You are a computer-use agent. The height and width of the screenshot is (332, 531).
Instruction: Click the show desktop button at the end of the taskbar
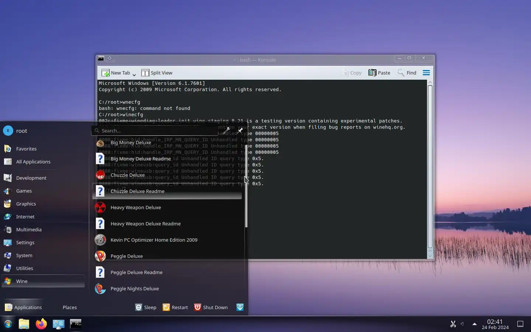pyautogui.click(x=520, y=324)
